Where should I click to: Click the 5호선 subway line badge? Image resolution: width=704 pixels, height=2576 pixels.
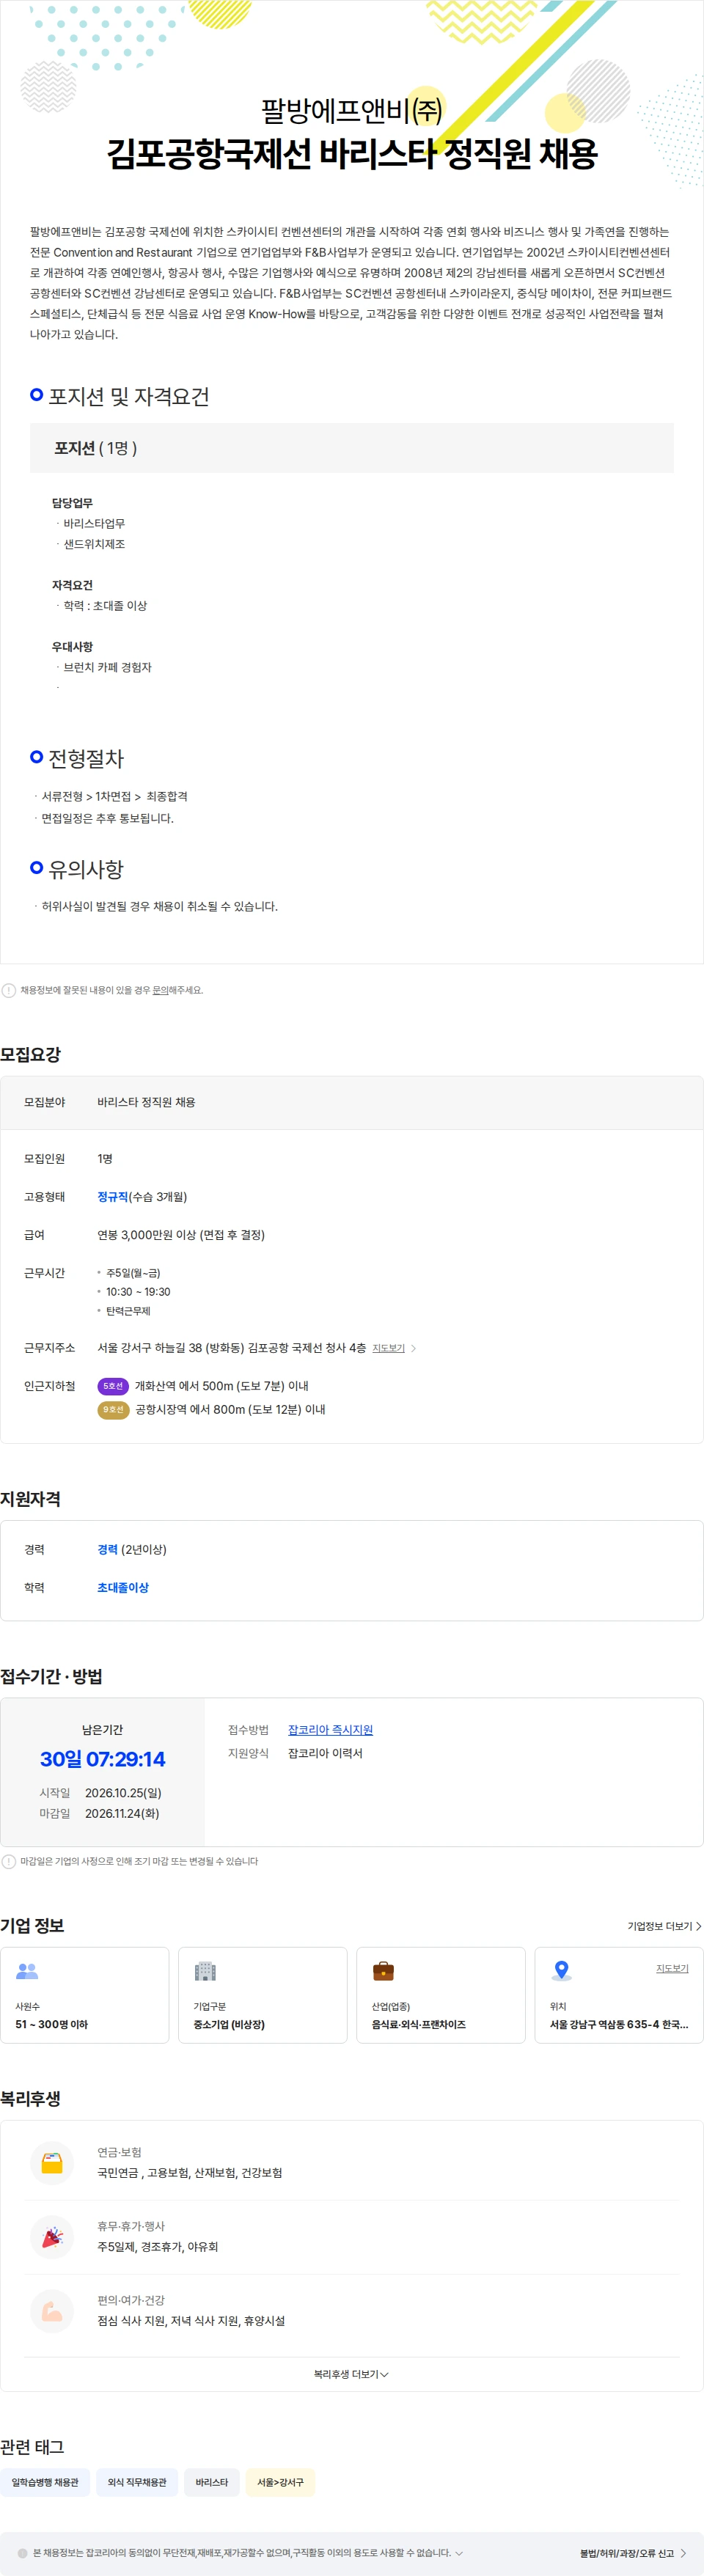click(x=113, y=1386)
